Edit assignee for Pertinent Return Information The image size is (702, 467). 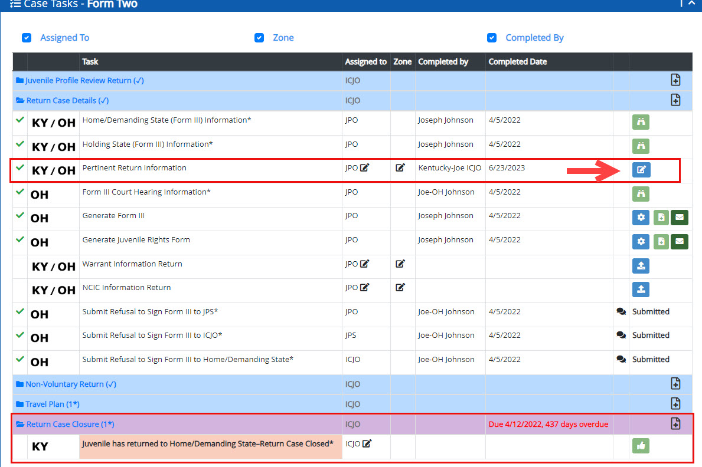tap(364, 167)
